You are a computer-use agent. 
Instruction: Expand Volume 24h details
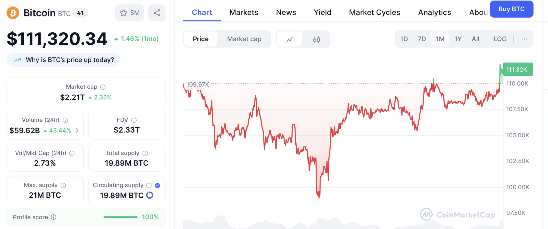point(78,131)
